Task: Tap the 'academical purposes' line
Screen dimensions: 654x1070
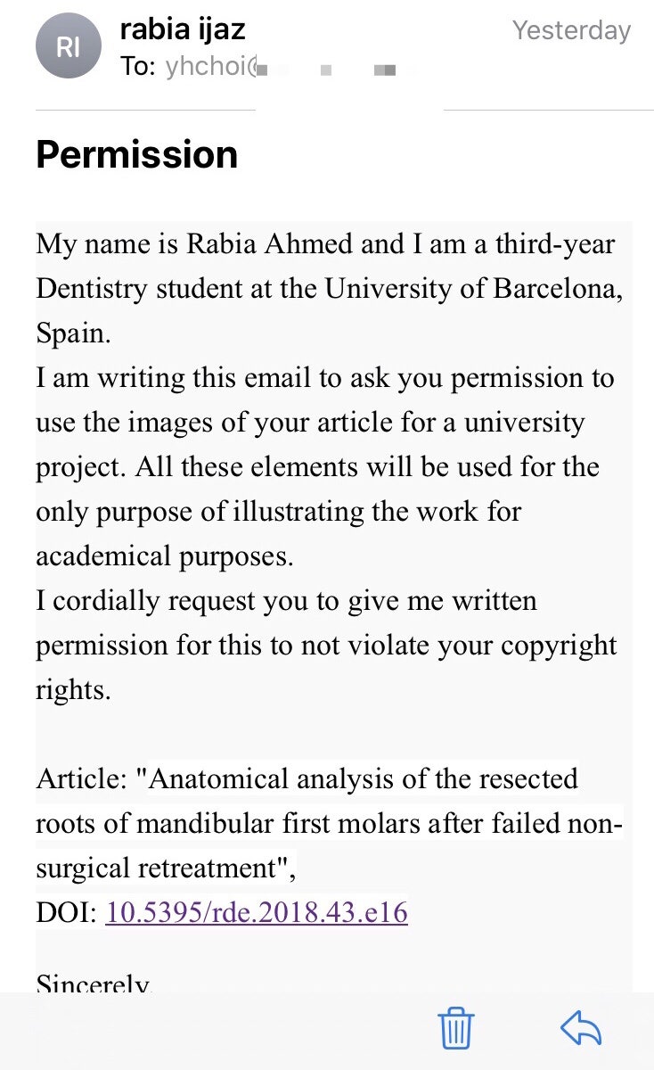Action: (x=164, y=556)
